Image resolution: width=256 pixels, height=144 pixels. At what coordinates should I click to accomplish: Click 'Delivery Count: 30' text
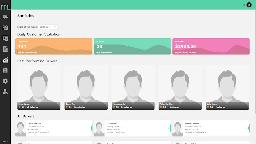[x=193, y=127]
